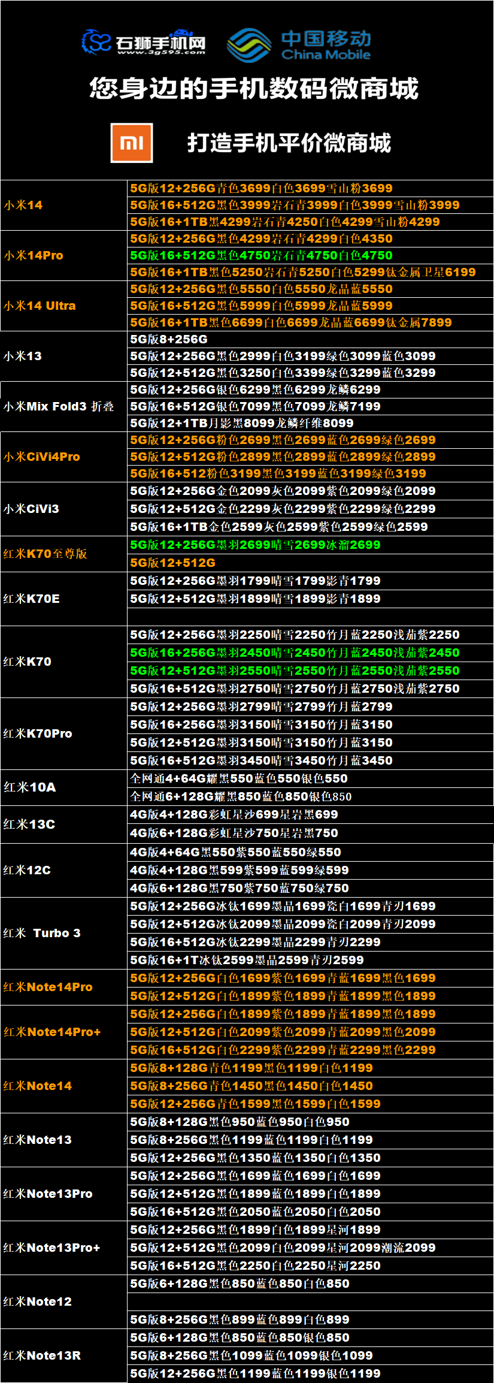Screen dimensions: 494x1383
Task: Click row 5G版8+256G青色1450黑色1450
Action: click(310, 1086)
